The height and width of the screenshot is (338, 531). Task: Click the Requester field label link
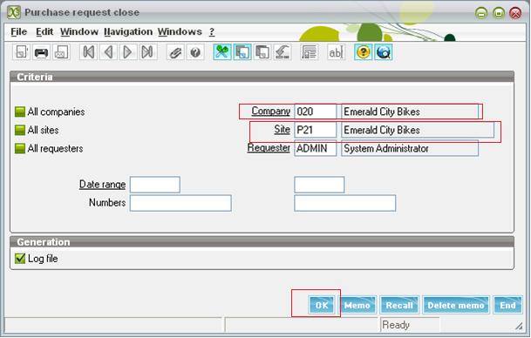click(x=269, y=148)
